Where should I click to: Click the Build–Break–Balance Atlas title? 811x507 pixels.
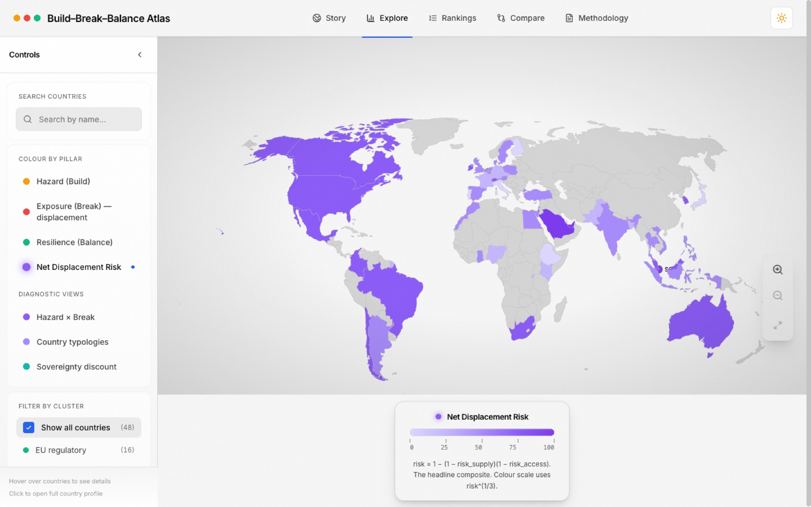(109, 18)
